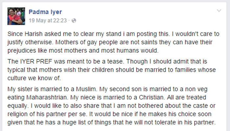This screenshot has width=230, height=131.
Task: Click the globe public audience icon
Action: tap(74, 21)
